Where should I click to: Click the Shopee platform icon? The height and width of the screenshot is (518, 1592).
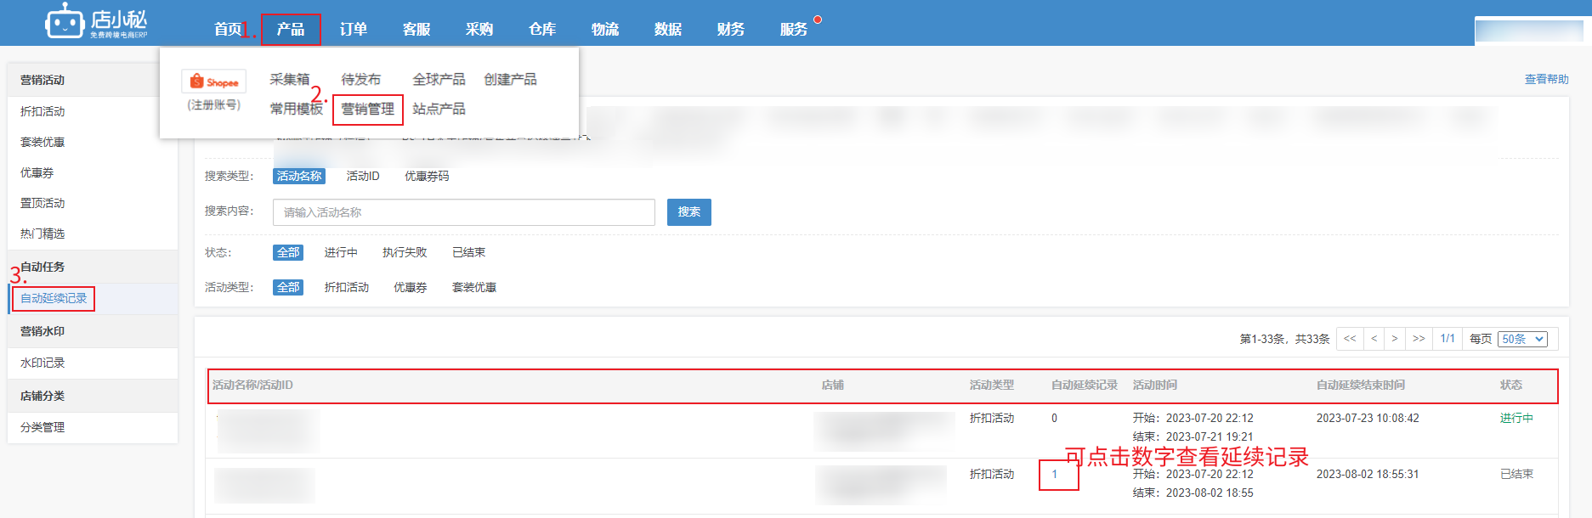coord(213,82)
